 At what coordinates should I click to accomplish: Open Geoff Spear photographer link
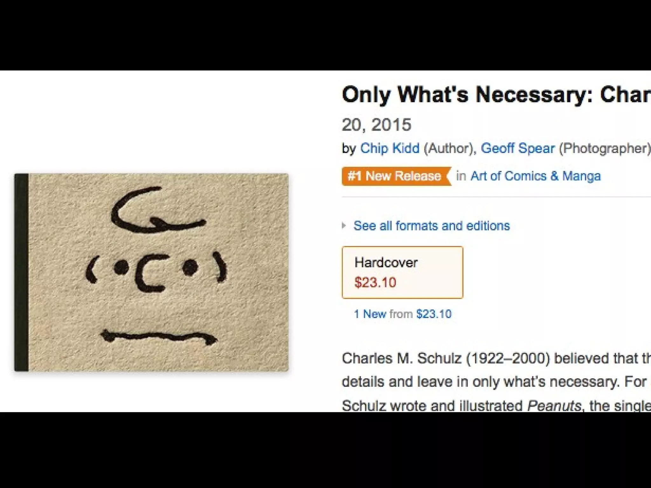click(518, 148)
